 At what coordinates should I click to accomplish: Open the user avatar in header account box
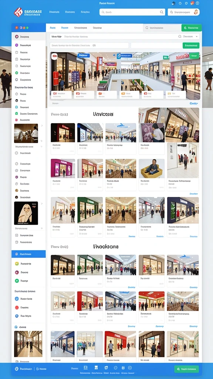[x=196, y=12]
